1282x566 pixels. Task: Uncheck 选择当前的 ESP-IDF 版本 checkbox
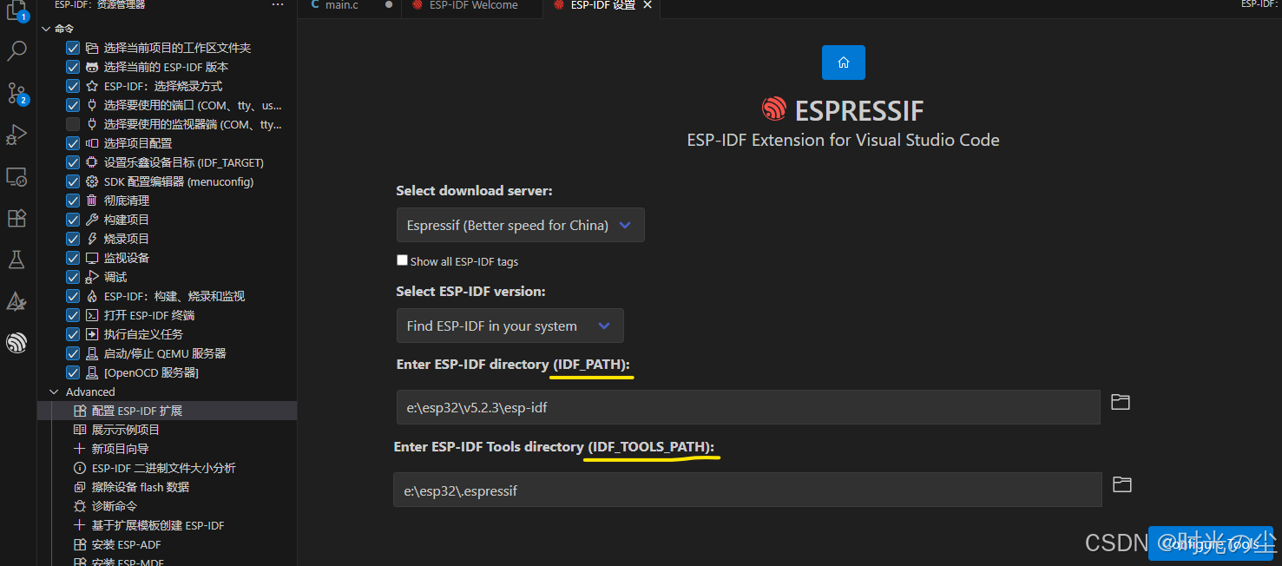[x=73, y=67]
